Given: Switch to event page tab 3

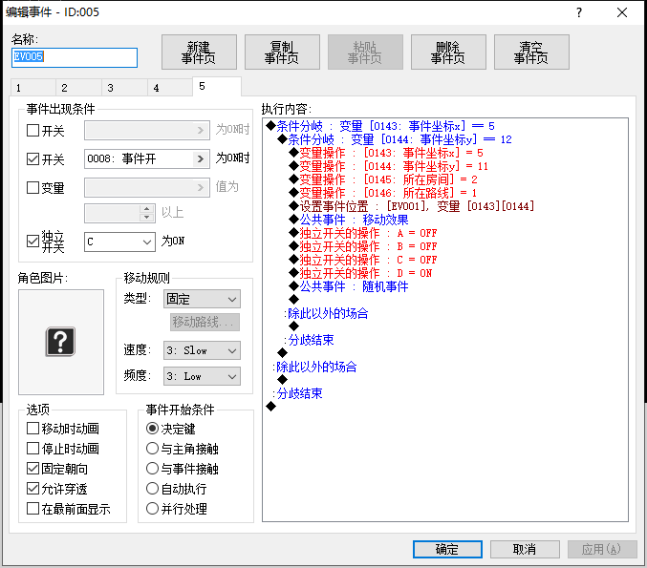Looking at the screenshot, I should click(x=124, y=88).
